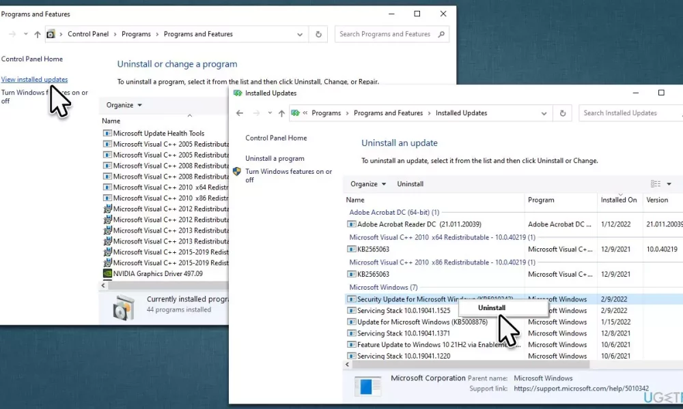Select NVIDIA Graphics Driver 497.09 in the programs list
The height and width of the screenshot is (409, 683).
click(x=165, y=274)
